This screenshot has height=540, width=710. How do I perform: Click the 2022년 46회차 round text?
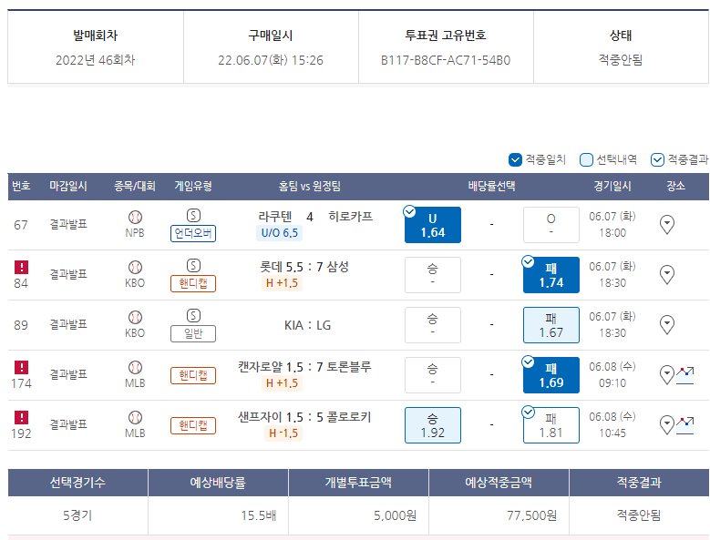[96, 61]
